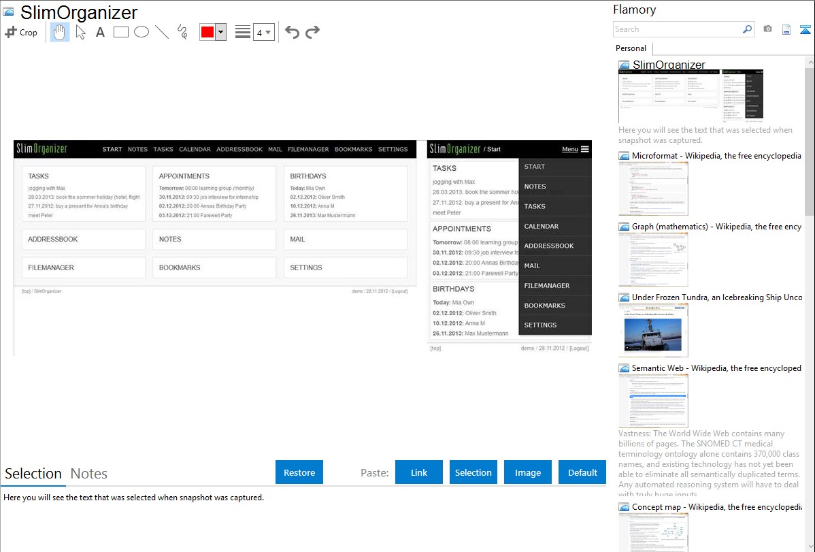Select the freehand scribble tool
Image resolution: width=815 pixels, height=552 pixels.
[x=182, y=32]
